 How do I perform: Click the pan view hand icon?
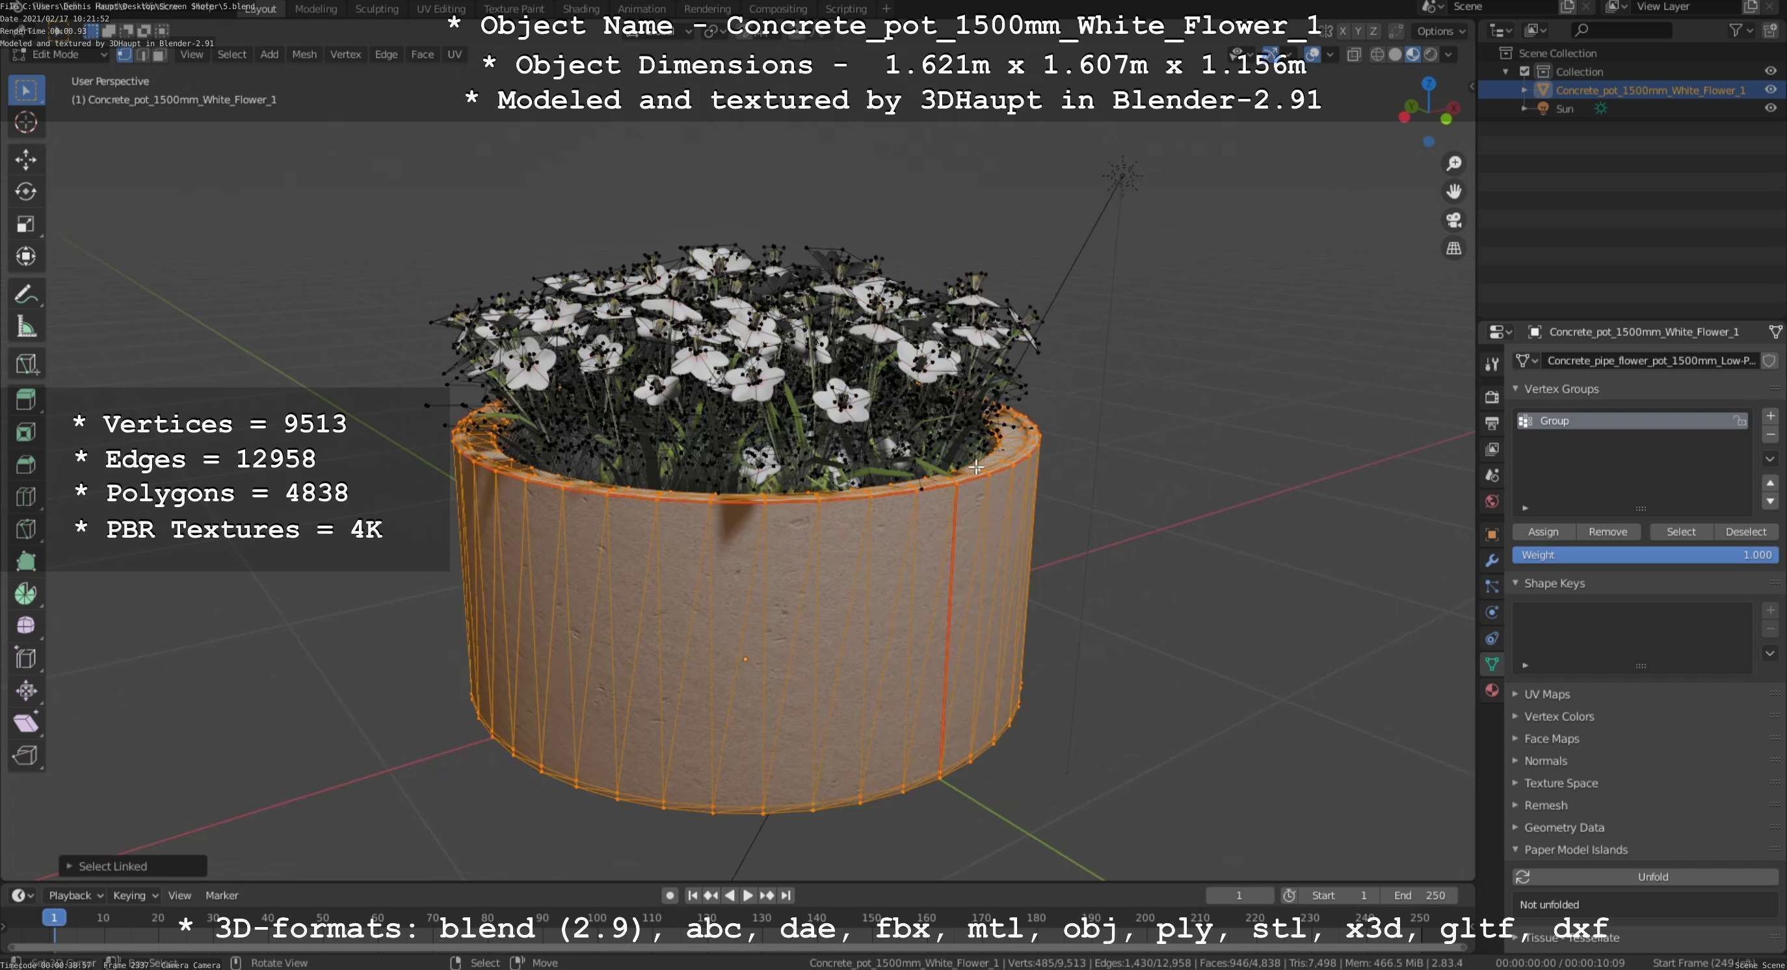click(1453, 191)
